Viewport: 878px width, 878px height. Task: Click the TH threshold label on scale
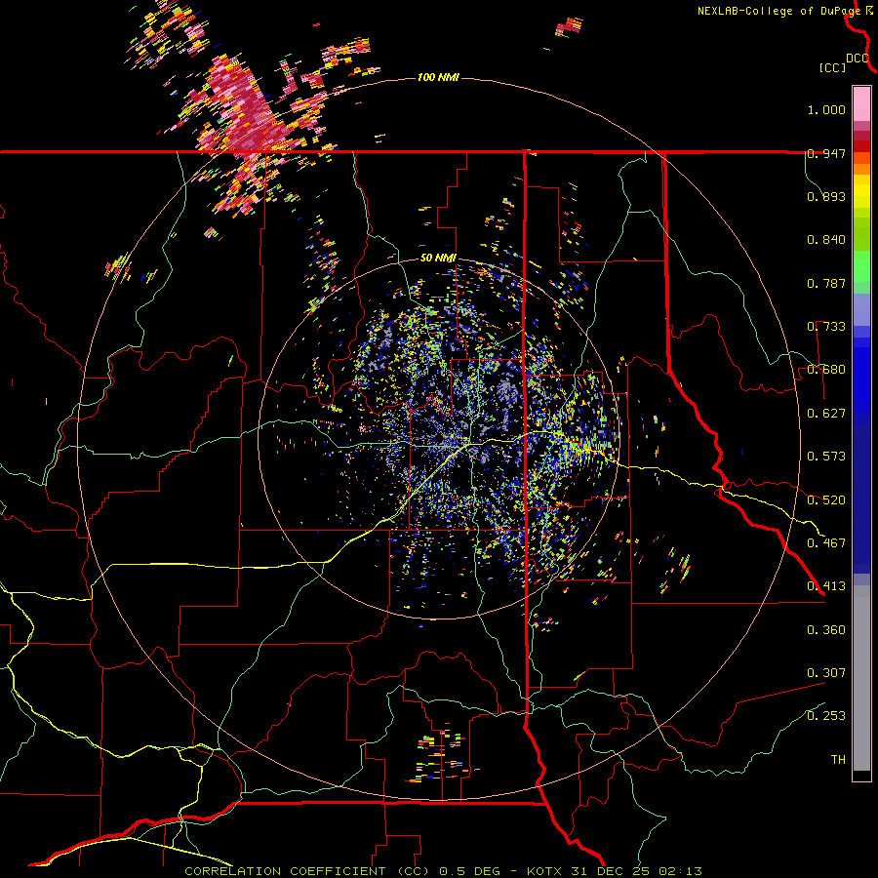tap(838, 760)
